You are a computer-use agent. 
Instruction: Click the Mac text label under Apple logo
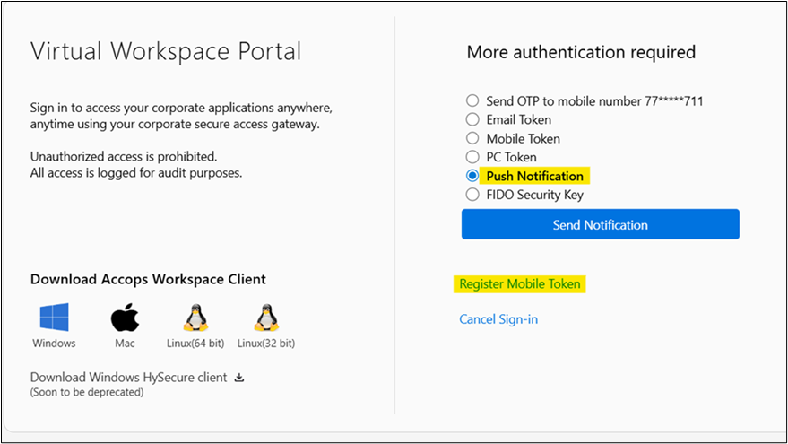click(126, 344)
